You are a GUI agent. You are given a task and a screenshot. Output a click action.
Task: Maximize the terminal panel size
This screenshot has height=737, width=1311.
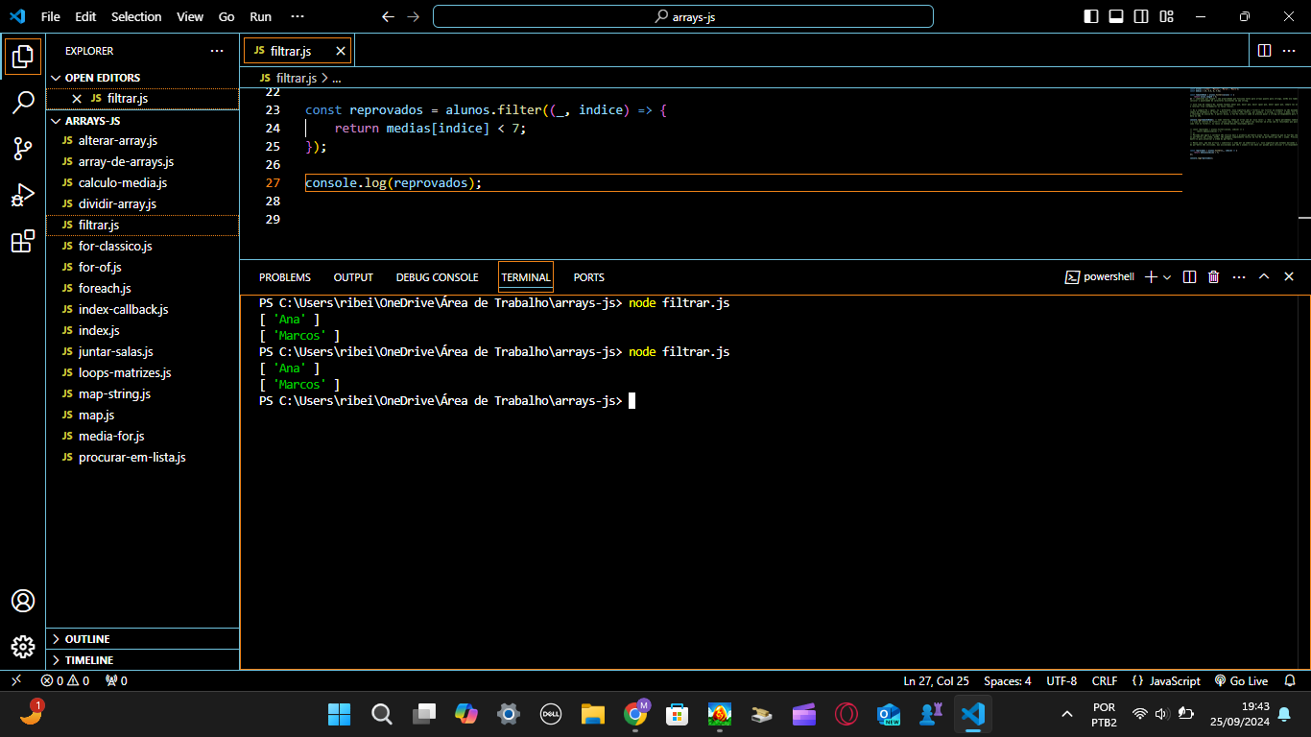tap(1264, 276)
